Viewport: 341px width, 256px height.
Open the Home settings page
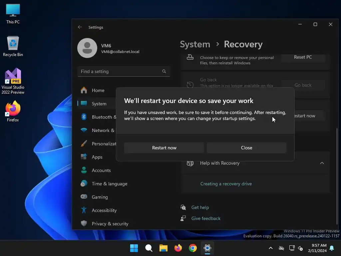click(x=98, y=90)
